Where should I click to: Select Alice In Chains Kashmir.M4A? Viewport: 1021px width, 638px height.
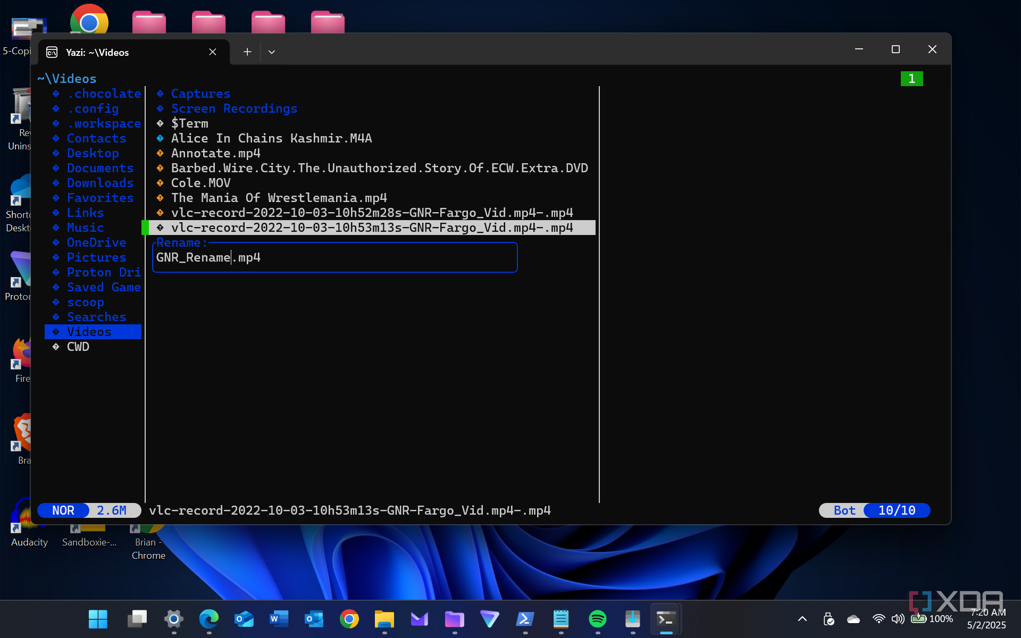point(271,138)
